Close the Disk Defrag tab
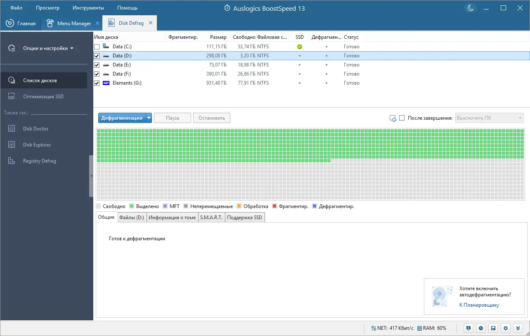Screen dimensions: 530x336 coord(151,23)
